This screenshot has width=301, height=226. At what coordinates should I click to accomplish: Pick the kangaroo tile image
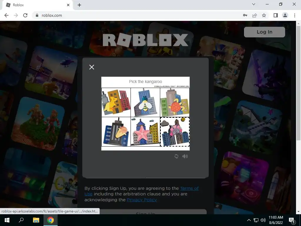coord(116,102)
